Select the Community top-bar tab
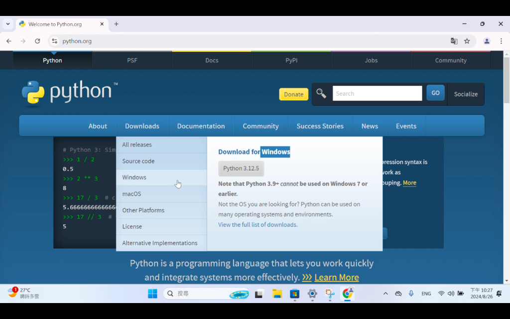Screen dimensions: 510x319 pyautogui.click(x=451, y=60)
